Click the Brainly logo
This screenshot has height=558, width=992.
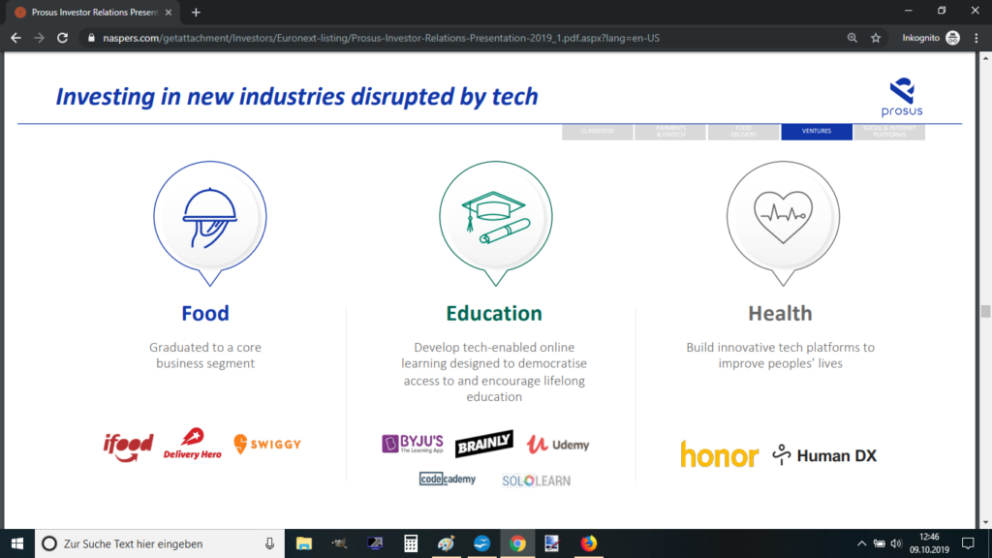(x=484, y=444)
